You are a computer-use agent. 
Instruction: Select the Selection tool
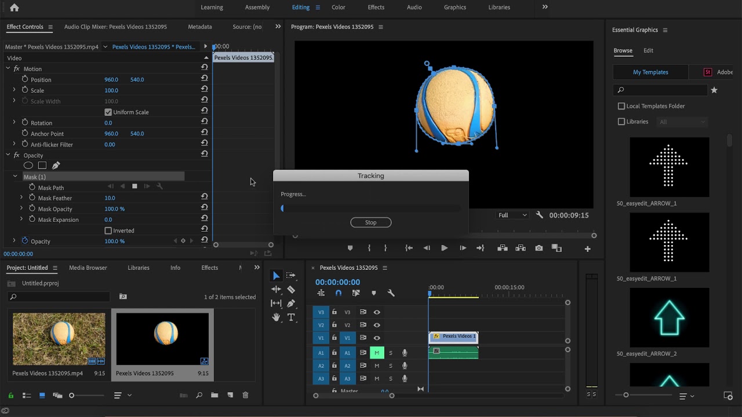click(277, 276)
